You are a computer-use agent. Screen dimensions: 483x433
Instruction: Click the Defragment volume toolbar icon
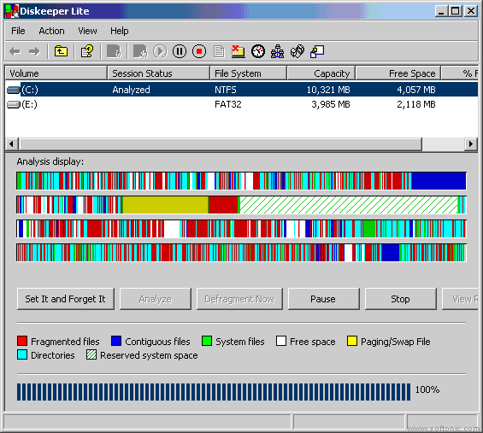(140, 51)
